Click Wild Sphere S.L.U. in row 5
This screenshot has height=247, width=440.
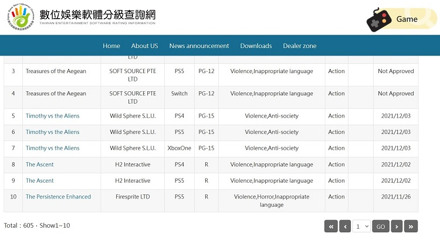(x=133, y=116)
